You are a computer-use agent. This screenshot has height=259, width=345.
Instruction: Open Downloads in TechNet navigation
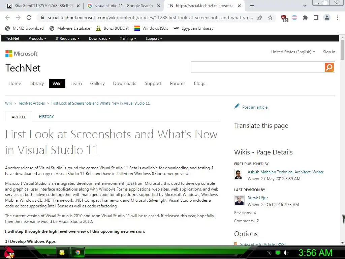tap(125, 83)
